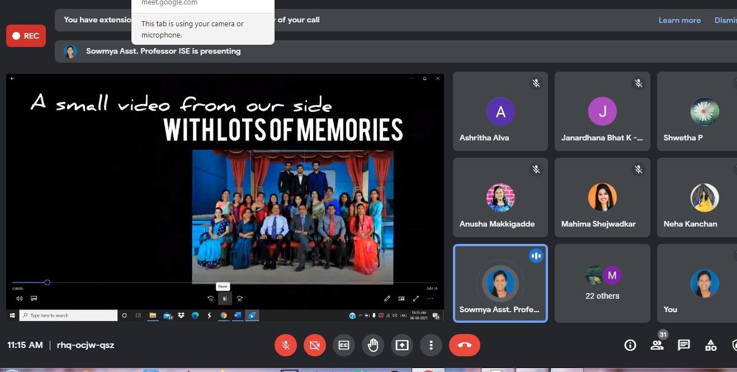
Task: Turn on the camera
Action: click(x=315, y=345)
